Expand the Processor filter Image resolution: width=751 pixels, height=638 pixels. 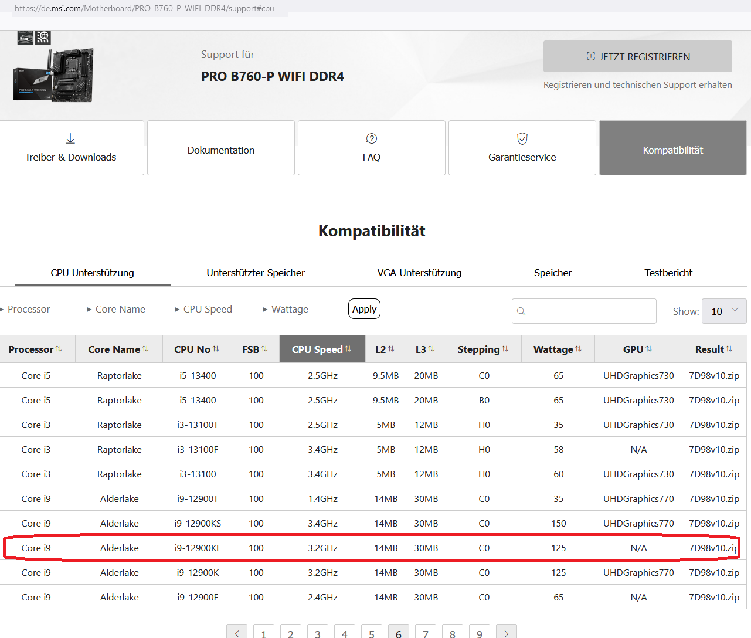point(25,309)
